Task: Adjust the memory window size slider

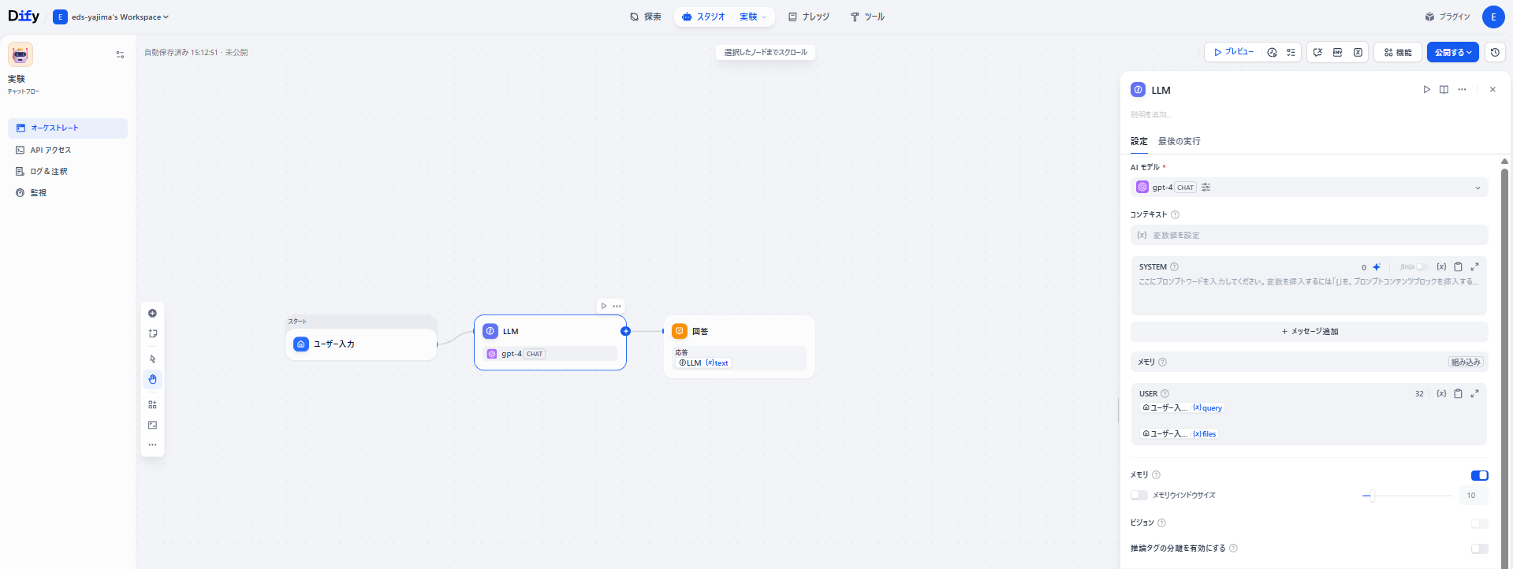Action: [1372, 496]
